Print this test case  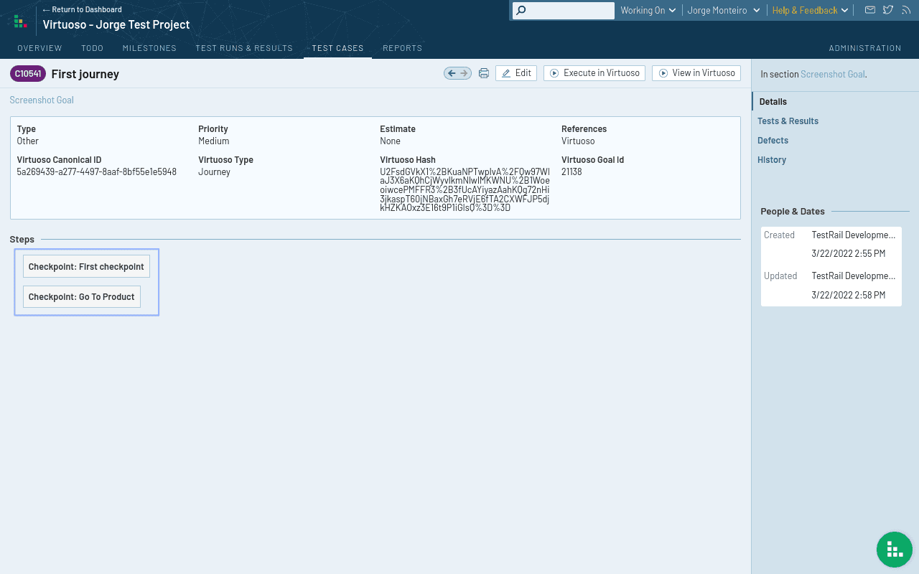pos(484,73)
